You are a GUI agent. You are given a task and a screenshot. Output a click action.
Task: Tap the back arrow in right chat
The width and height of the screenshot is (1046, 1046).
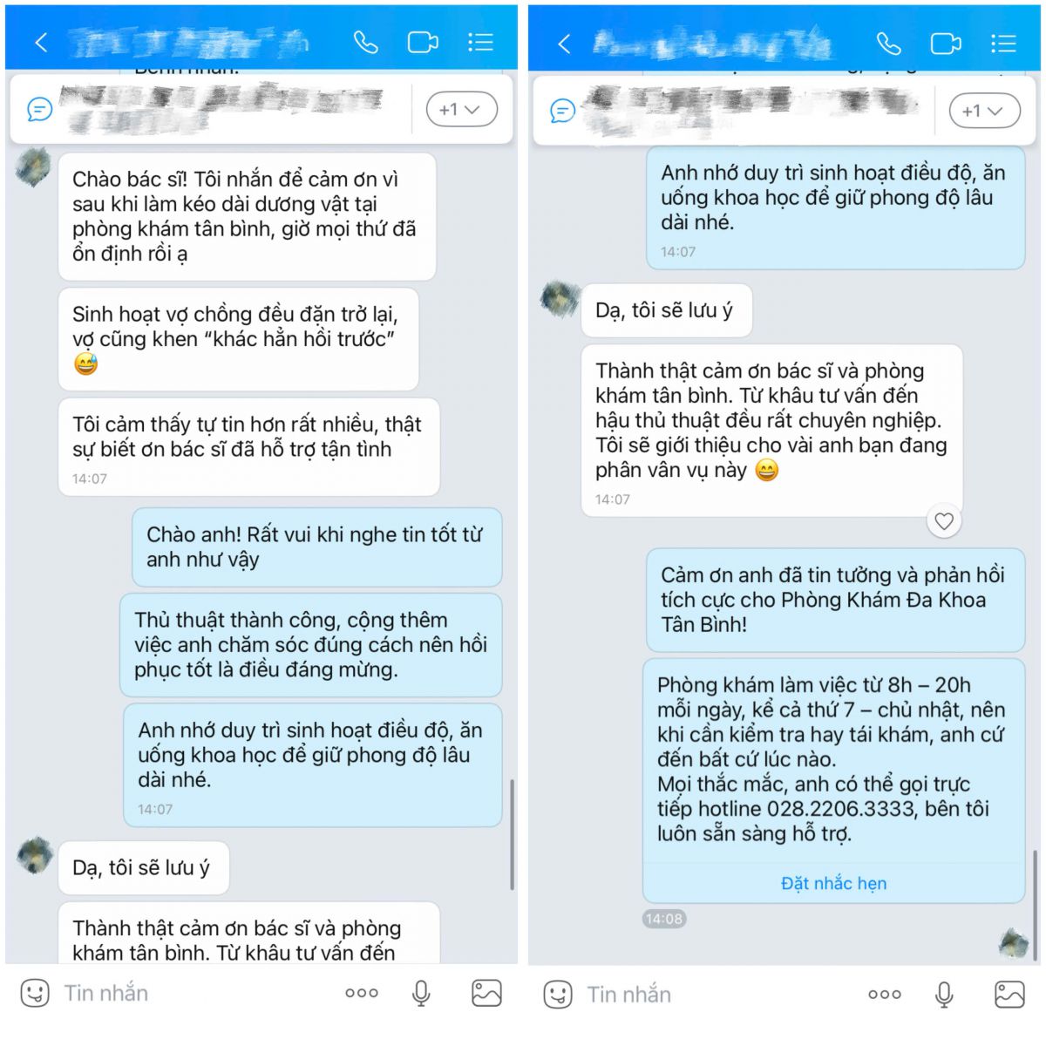(x=564, y=44)
